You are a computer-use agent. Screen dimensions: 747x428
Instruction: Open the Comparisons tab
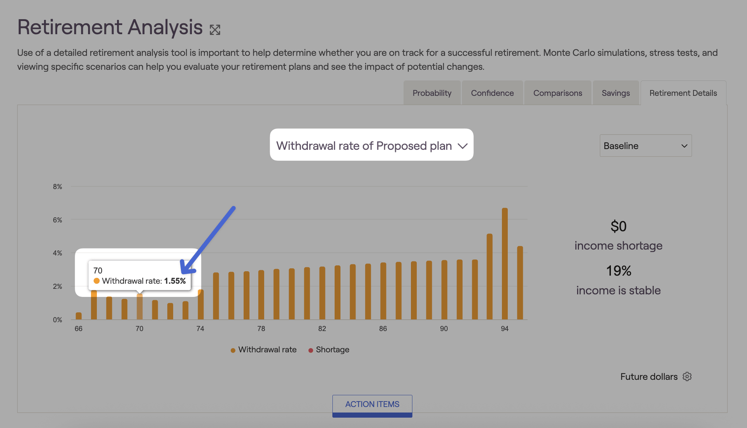tap(558, 93)
